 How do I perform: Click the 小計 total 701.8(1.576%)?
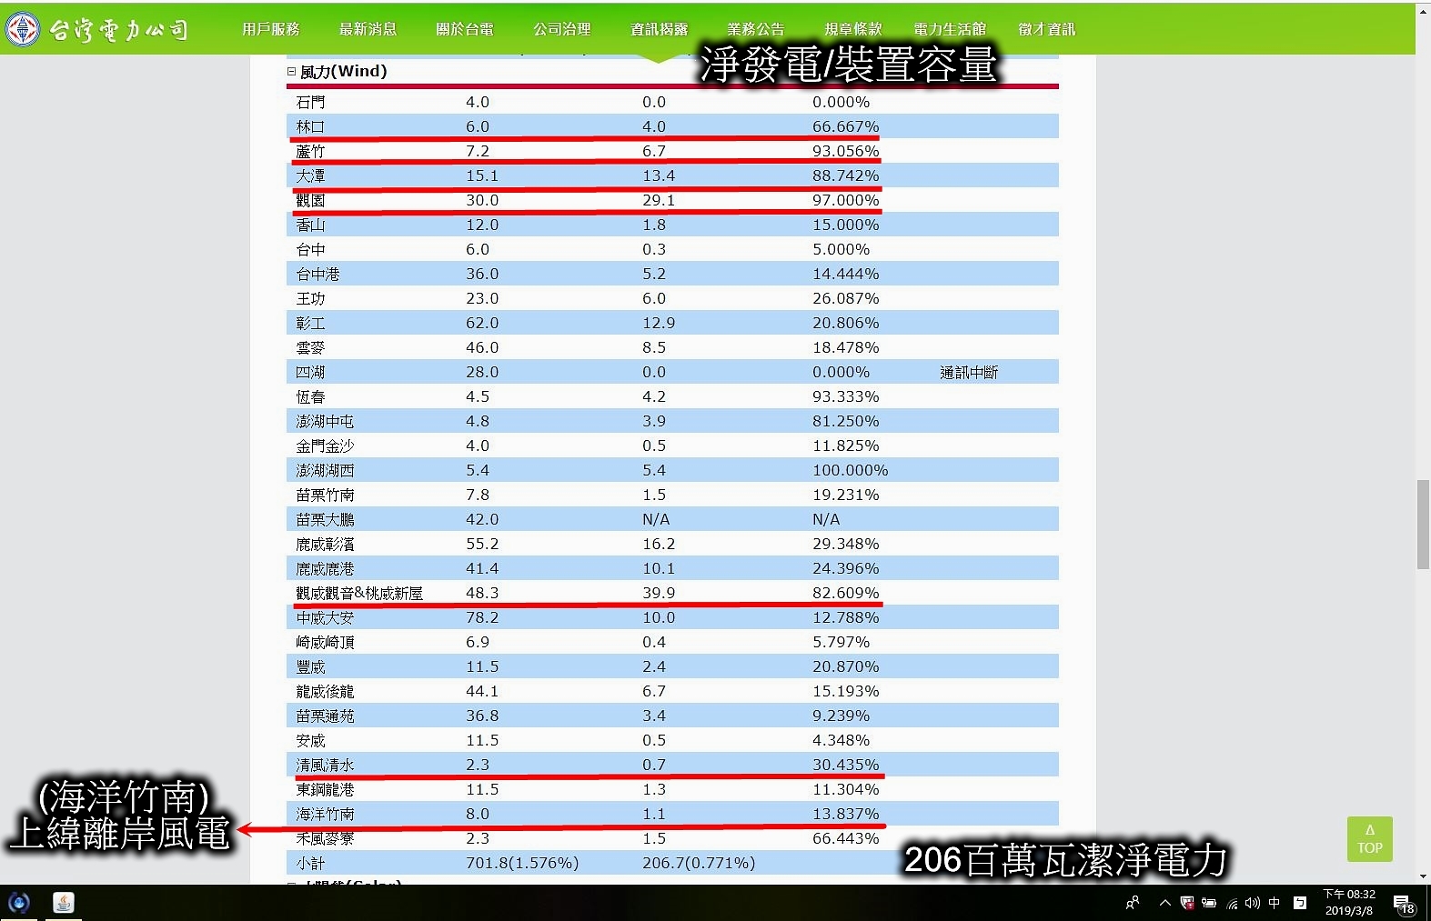click(x=522, y=863)
